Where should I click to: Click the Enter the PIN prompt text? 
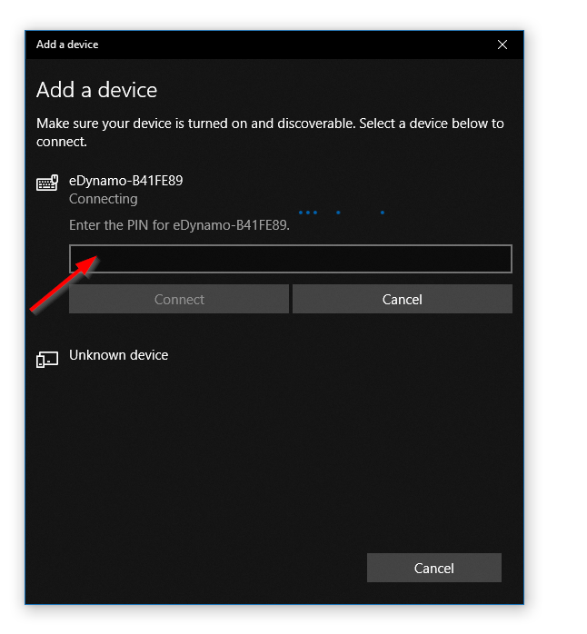click(179, 225)
